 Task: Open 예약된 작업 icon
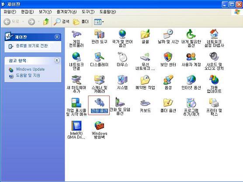(145, 80)
